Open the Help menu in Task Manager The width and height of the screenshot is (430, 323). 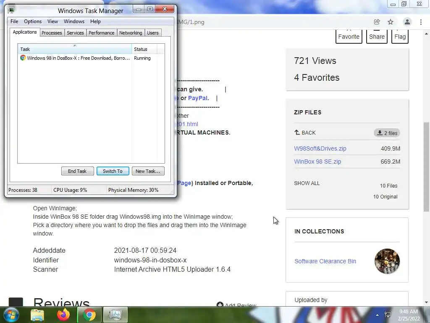(95, 21)
